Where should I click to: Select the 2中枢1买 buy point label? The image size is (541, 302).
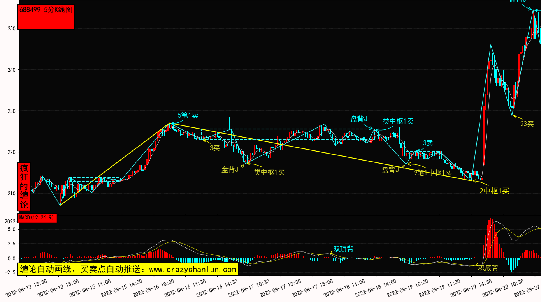pos(494,191)
